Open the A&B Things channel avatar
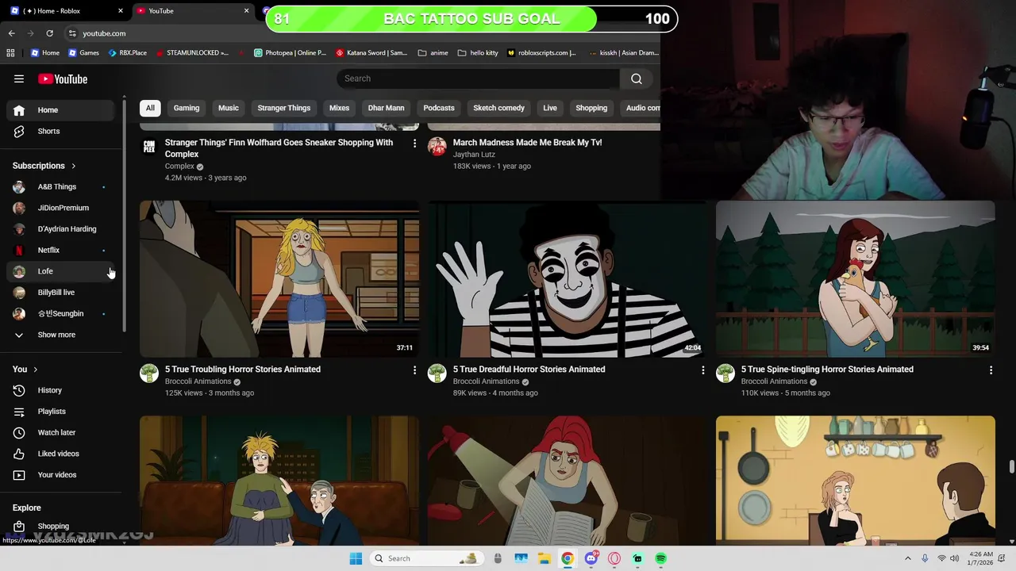 tap(19, 187)
